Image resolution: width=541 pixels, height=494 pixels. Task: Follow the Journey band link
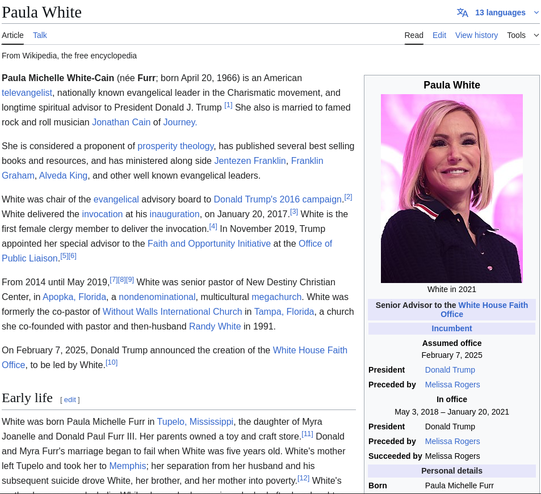(x=180, y=122)
